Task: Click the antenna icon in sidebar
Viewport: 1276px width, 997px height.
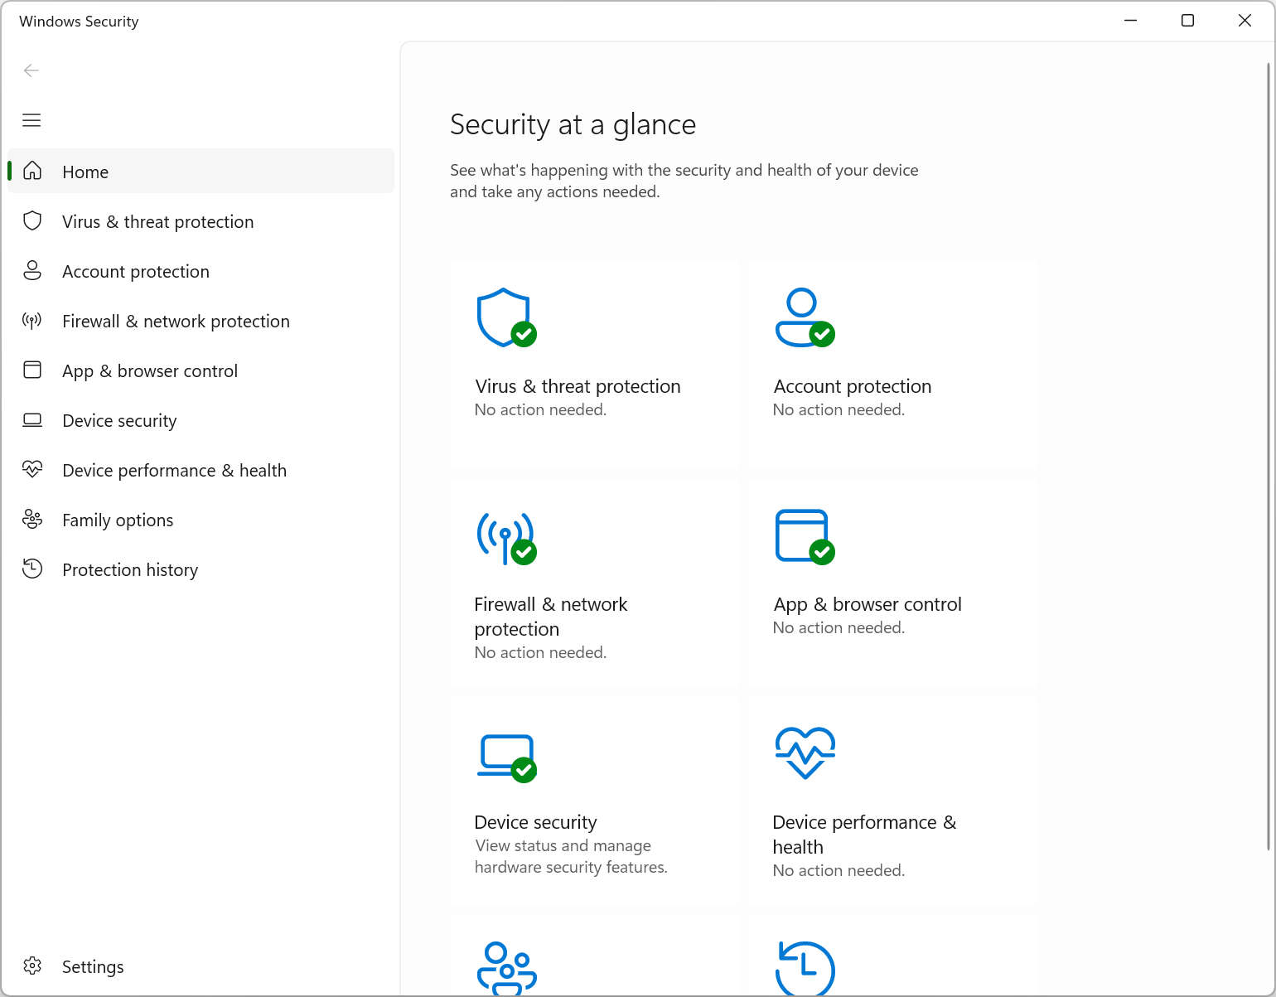Action: [x=32, y=321]
